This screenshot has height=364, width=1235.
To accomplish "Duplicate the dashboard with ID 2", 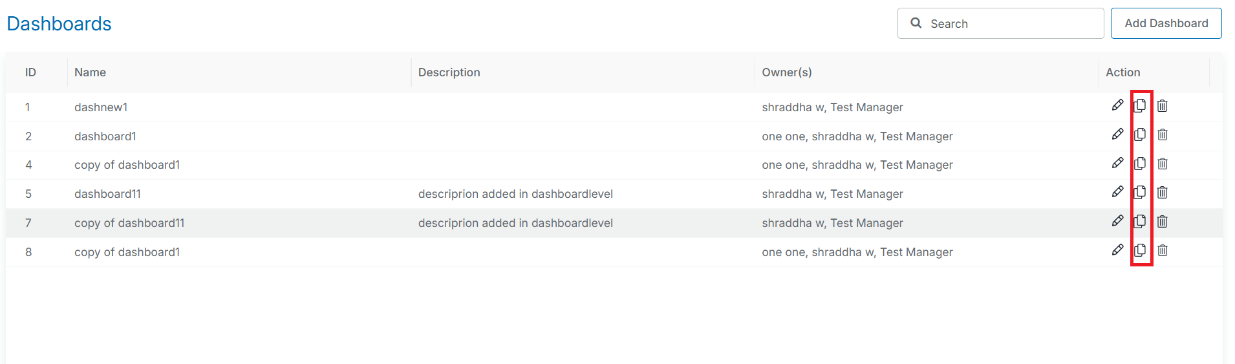I will [x=1140, y=134].
